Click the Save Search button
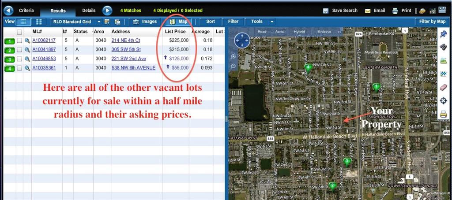452x200 pixels. tap(340, 11)
